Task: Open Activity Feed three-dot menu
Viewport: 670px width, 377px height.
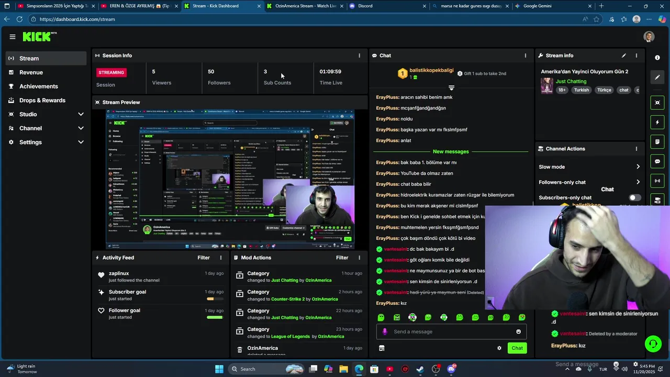Action: pyautogui.click(x=221, y=258)
